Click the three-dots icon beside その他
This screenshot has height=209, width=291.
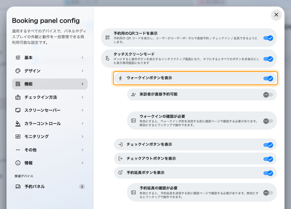pyautogui.click(x=18, y=150)
